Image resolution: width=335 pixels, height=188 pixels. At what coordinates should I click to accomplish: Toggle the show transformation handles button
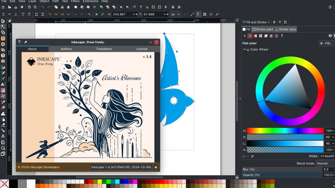click(x=205, y=14)
